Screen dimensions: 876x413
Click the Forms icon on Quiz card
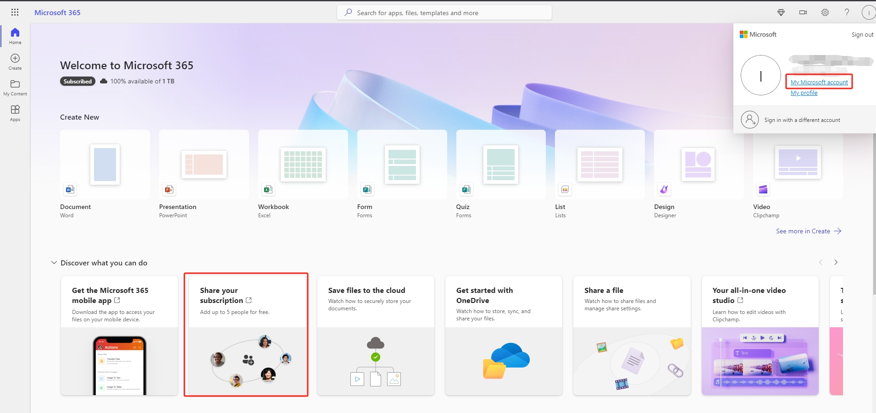click(466, 189)
